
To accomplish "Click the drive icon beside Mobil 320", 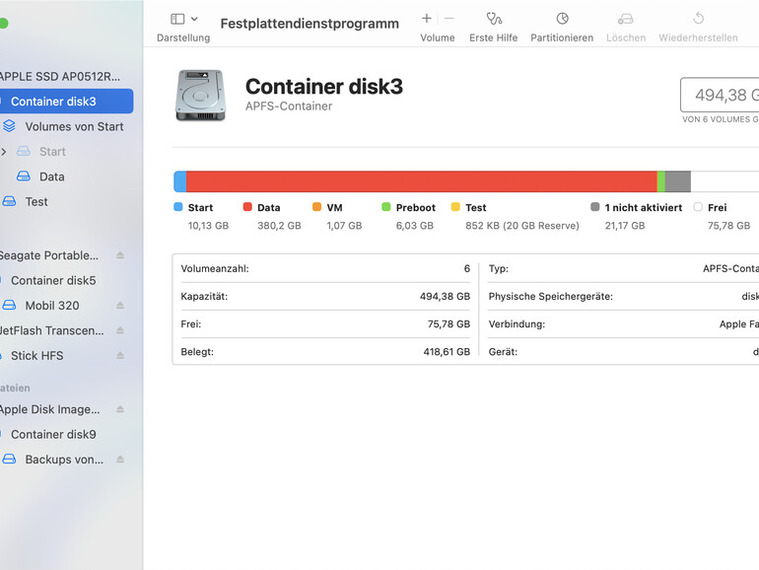I will click(9, 305).
